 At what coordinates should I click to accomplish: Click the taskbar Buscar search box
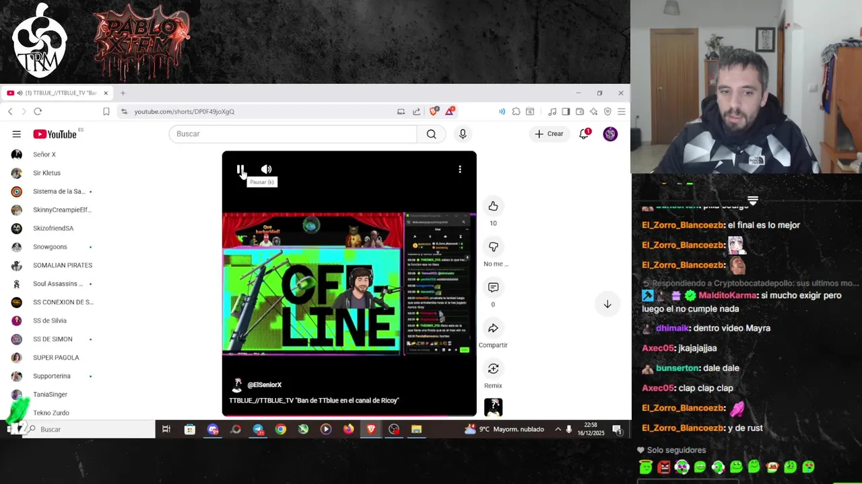click(88, 429)
